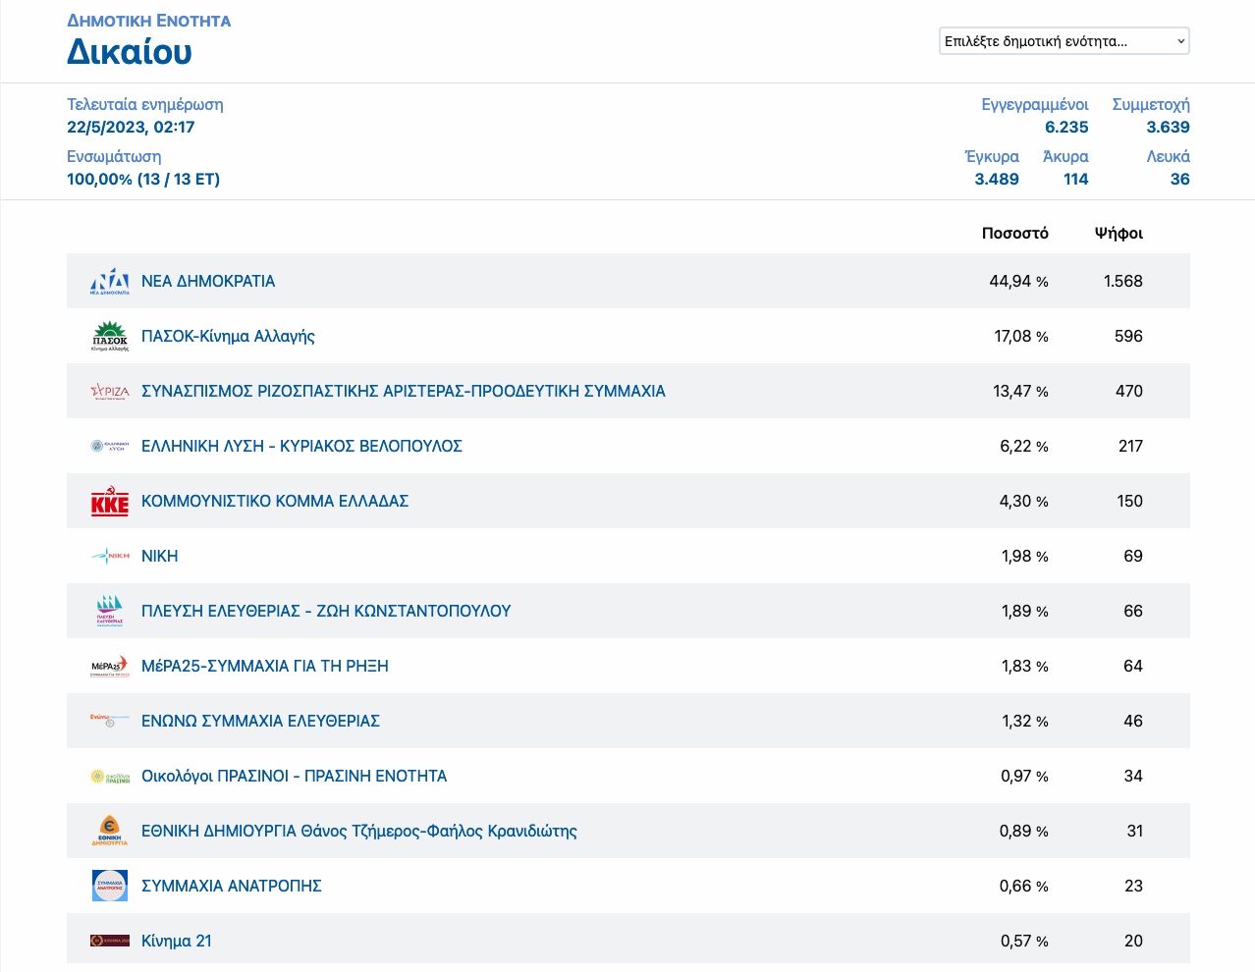Viewport: 1255px width, 972px height.
Task: Click the Πλεύση Ελευθερίας sailboat logo
Action: (x=110, y=611)
